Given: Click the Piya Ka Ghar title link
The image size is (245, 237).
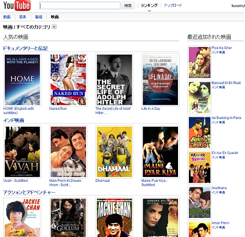Looking at the screenshot, I should tap(222, 48).
